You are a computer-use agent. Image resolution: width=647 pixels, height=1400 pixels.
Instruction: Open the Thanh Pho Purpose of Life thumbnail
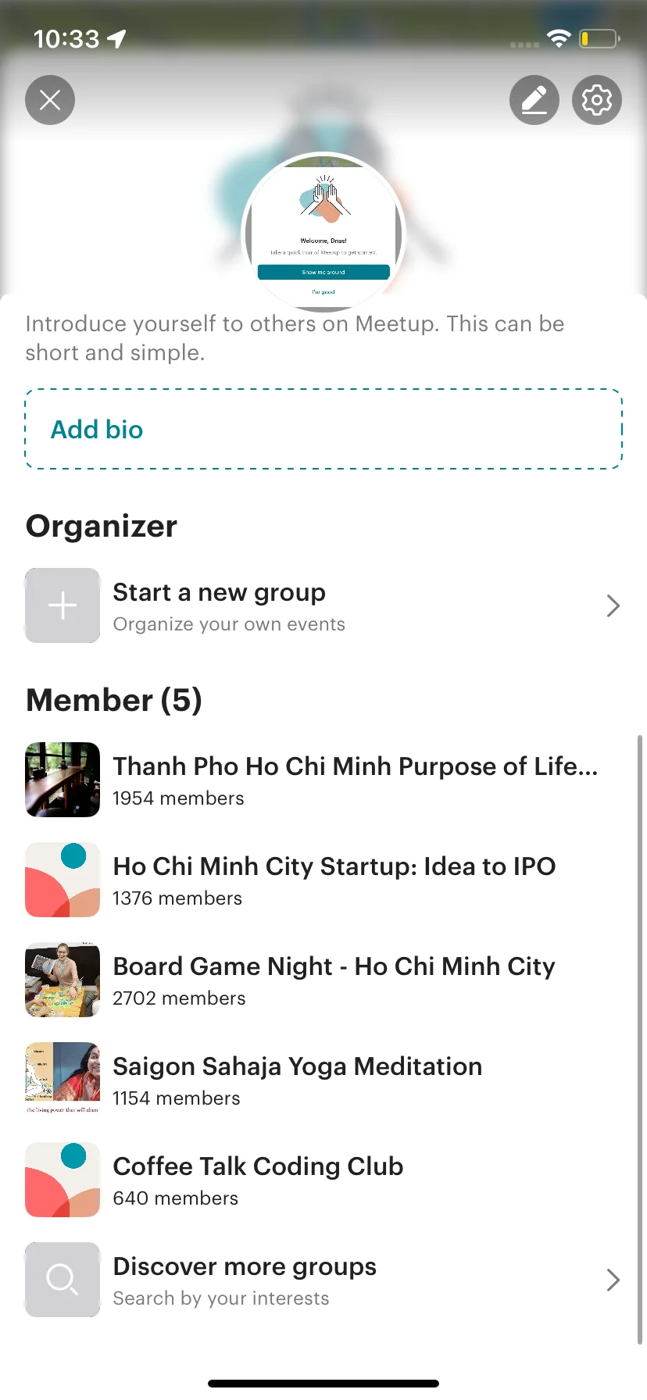point(63,780)
